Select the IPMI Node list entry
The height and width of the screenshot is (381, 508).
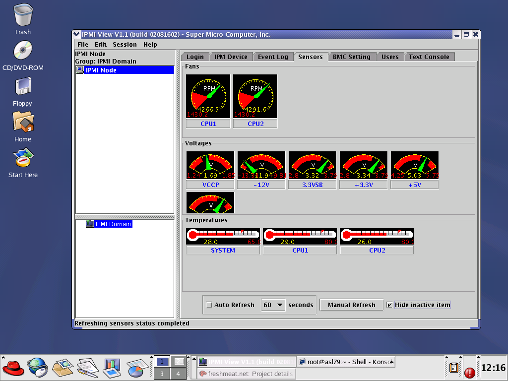125,70
